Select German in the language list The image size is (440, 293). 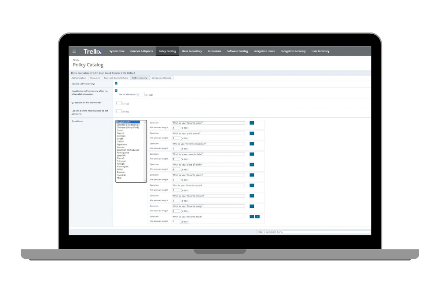[121, 136]
